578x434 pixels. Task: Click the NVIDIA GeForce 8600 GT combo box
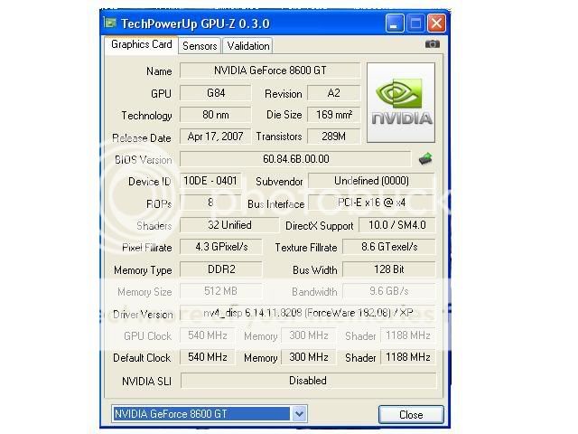point(209,414)
